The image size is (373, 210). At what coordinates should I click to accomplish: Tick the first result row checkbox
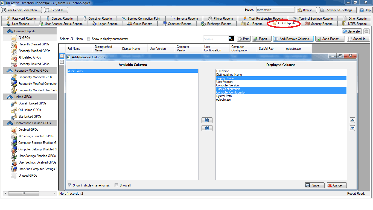(x=62, y=56)
